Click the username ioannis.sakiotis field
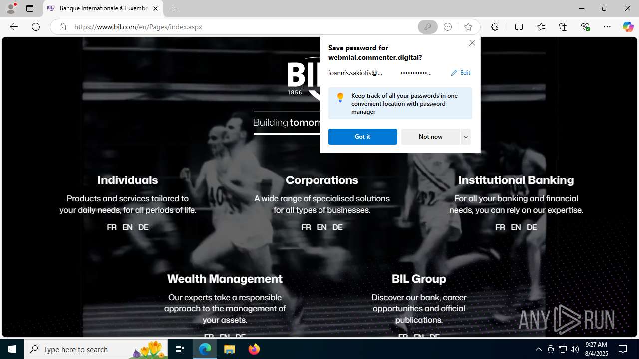 tap(355, 73)
